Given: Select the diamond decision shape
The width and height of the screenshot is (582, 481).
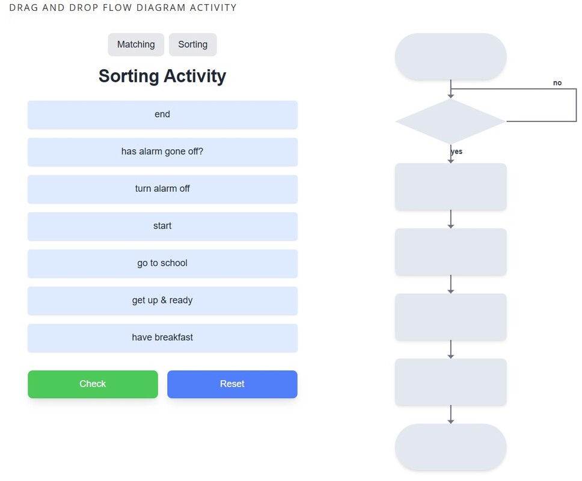Looking at the screenshot, I should pos(450,121).
